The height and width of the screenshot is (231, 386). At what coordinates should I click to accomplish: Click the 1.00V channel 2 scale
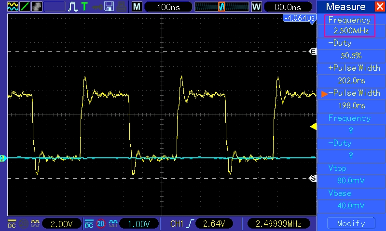tap(139, 224)
